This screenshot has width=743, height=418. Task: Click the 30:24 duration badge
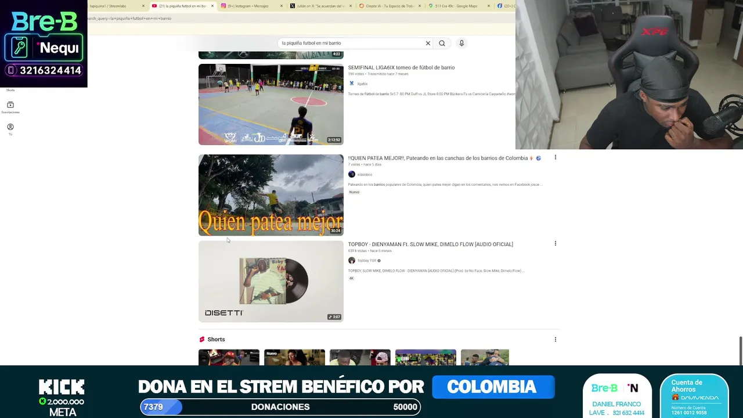coord(336,230)
